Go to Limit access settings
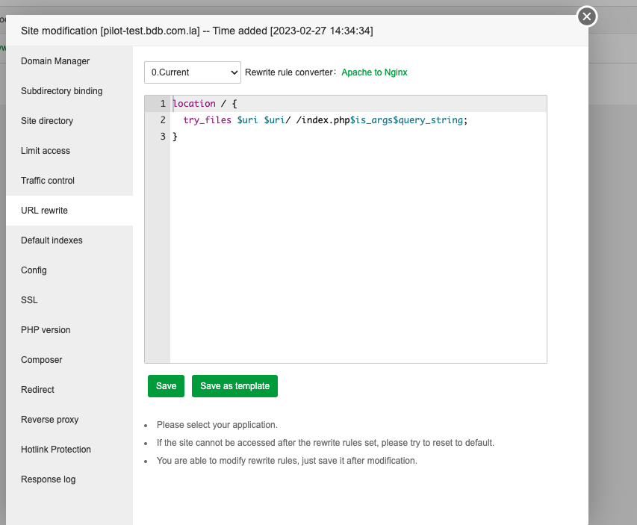 pos(46,151)
